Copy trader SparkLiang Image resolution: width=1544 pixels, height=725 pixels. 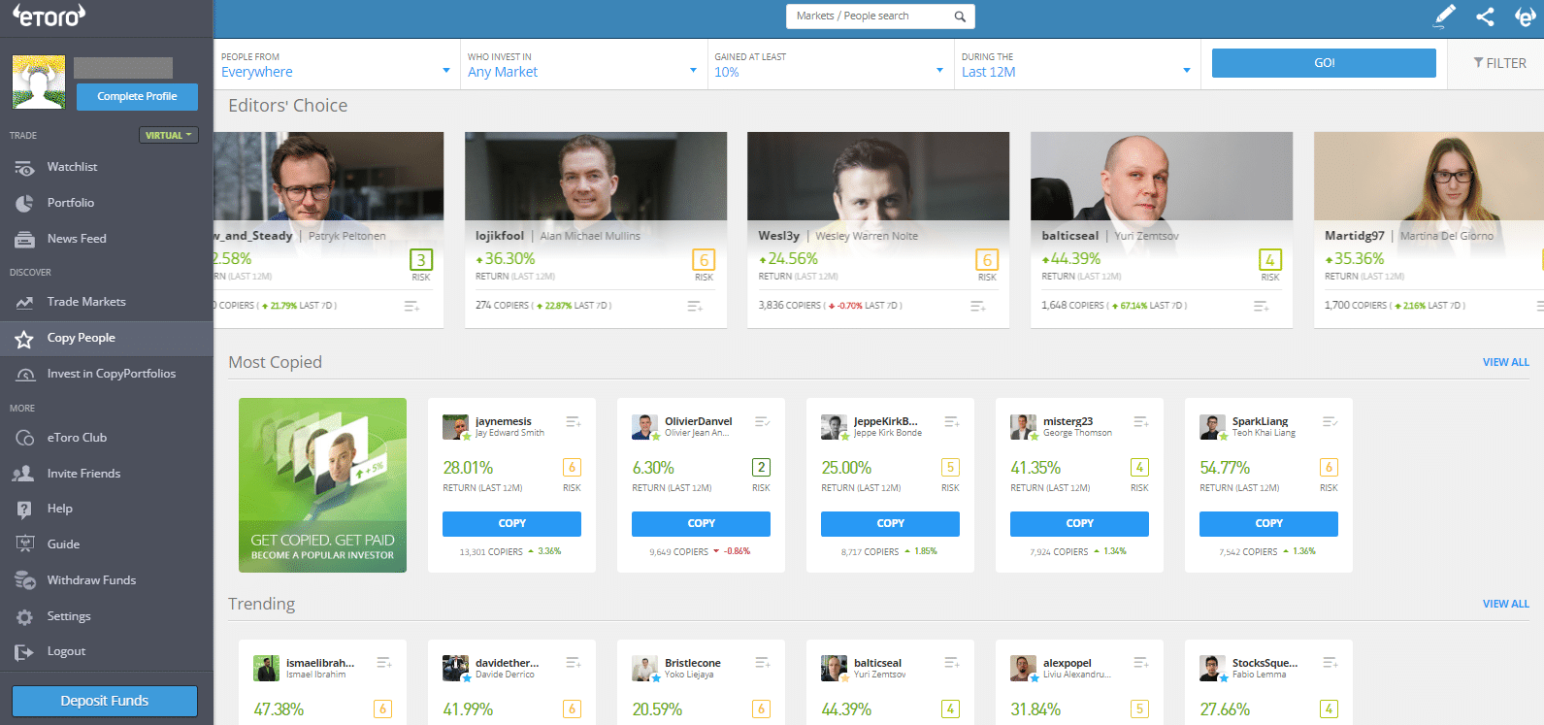point(1268,524)
